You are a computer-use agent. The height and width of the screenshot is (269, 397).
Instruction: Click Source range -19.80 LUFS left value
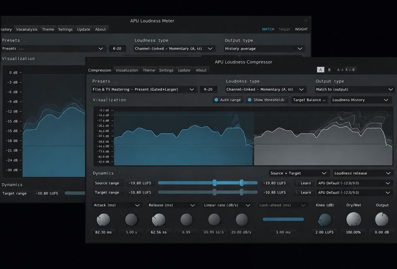click(140, 183)
